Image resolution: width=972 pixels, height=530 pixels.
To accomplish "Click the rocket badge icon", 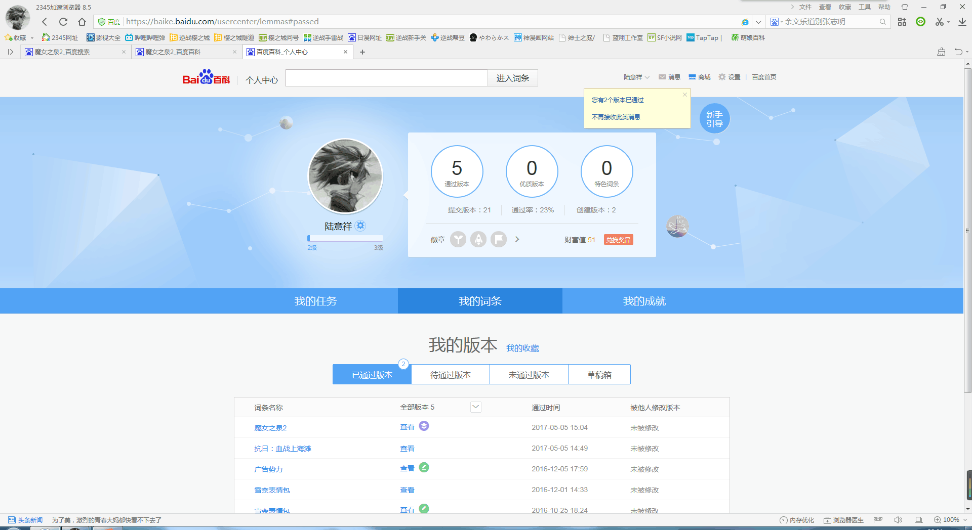I will pos(478,239).
